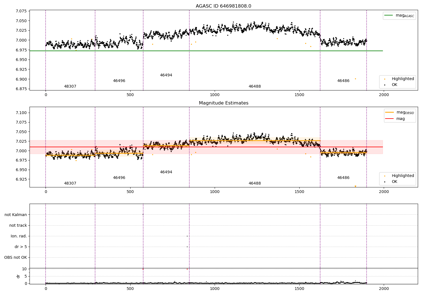
Task: Click obsid label 46486 in Magnitude Estimates panel
Action: tap(343, 178)
